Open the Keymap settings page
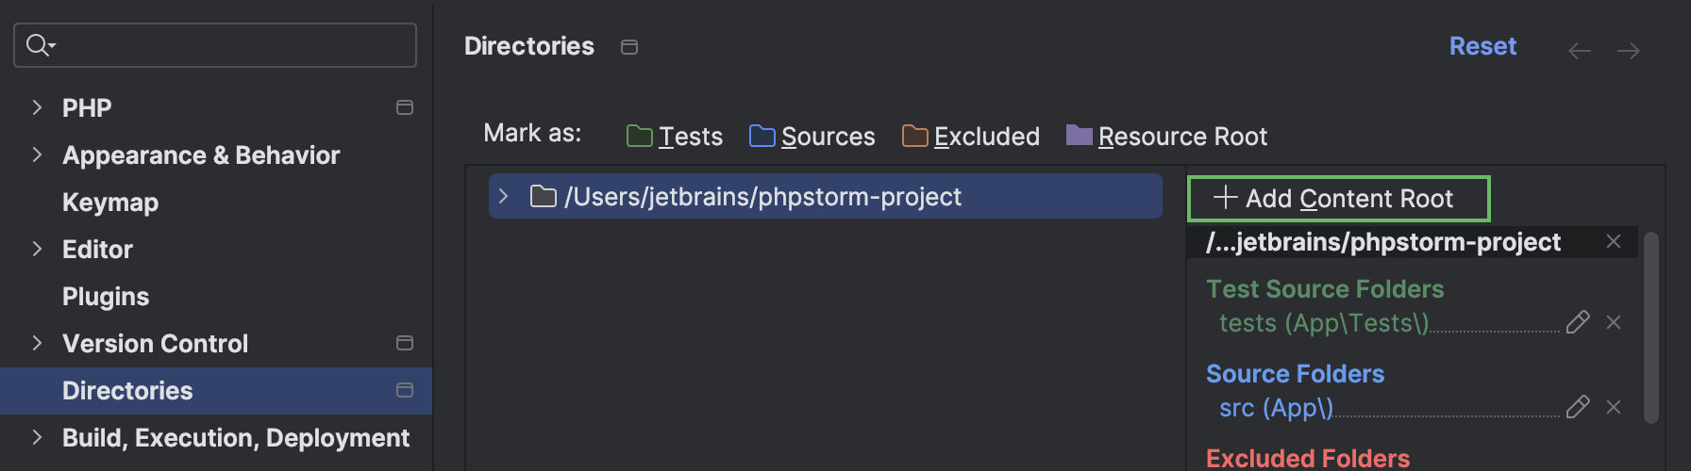1691x471 pixels. (110, 203)
